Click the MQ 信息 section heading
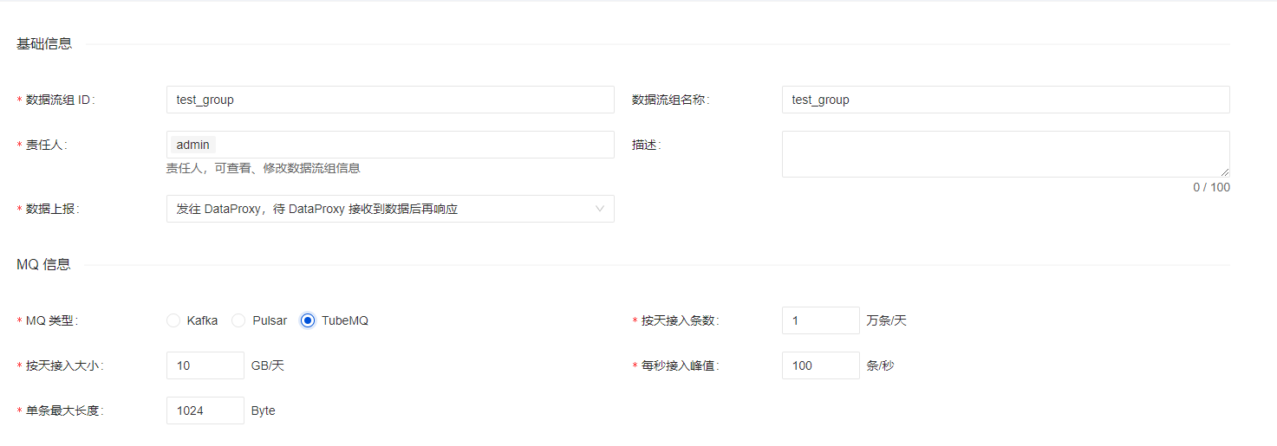1277x446 pixels. [x=43, y=264]
